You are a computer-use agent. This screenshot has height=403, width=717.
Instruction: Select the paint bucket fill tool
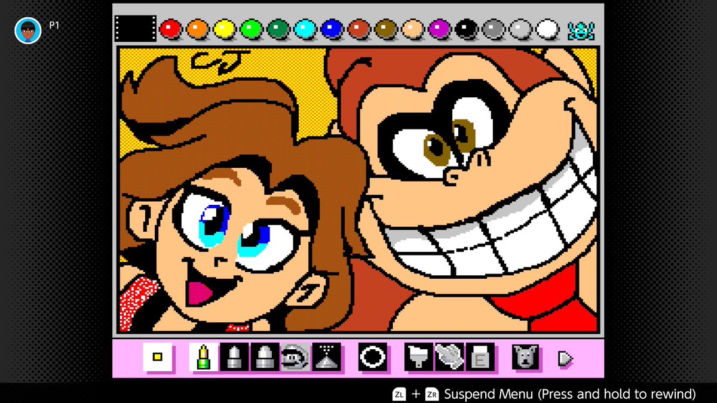click(x=419, y=357)
